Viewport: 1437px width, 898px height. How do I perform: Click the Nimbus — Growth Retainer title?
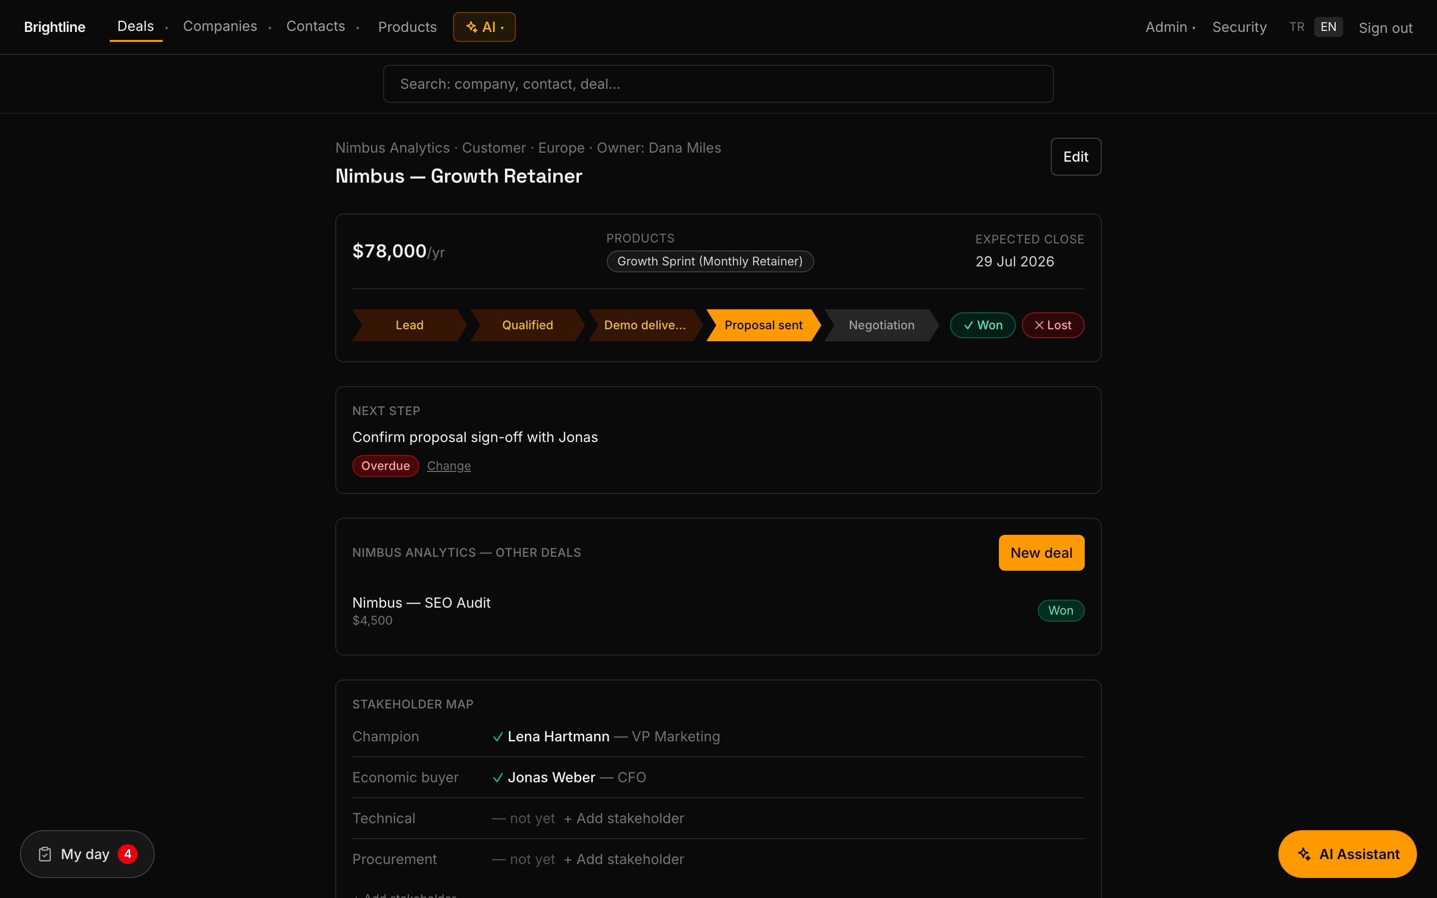point(459,176)
